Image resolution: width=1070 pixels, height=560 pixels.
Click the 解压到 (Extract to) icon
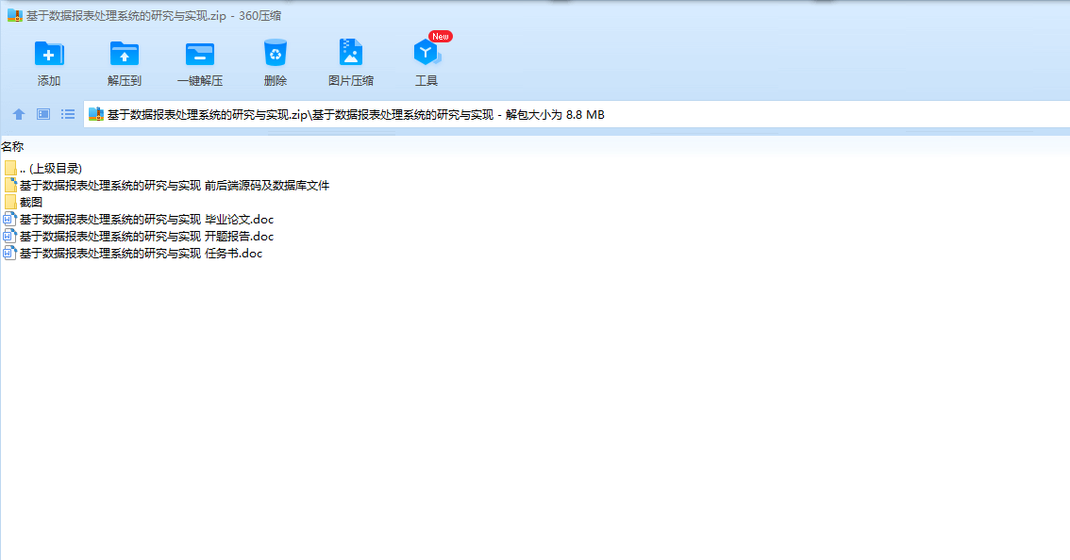click(125, 54)
